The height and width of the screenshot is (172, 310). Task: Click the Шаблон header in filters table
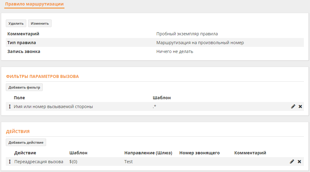point(162,98)
